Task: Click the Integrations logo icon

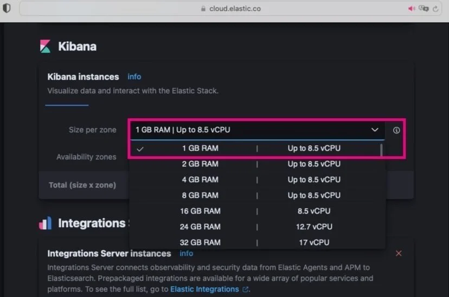Action: pyautogui.click(x=46, y=223)
